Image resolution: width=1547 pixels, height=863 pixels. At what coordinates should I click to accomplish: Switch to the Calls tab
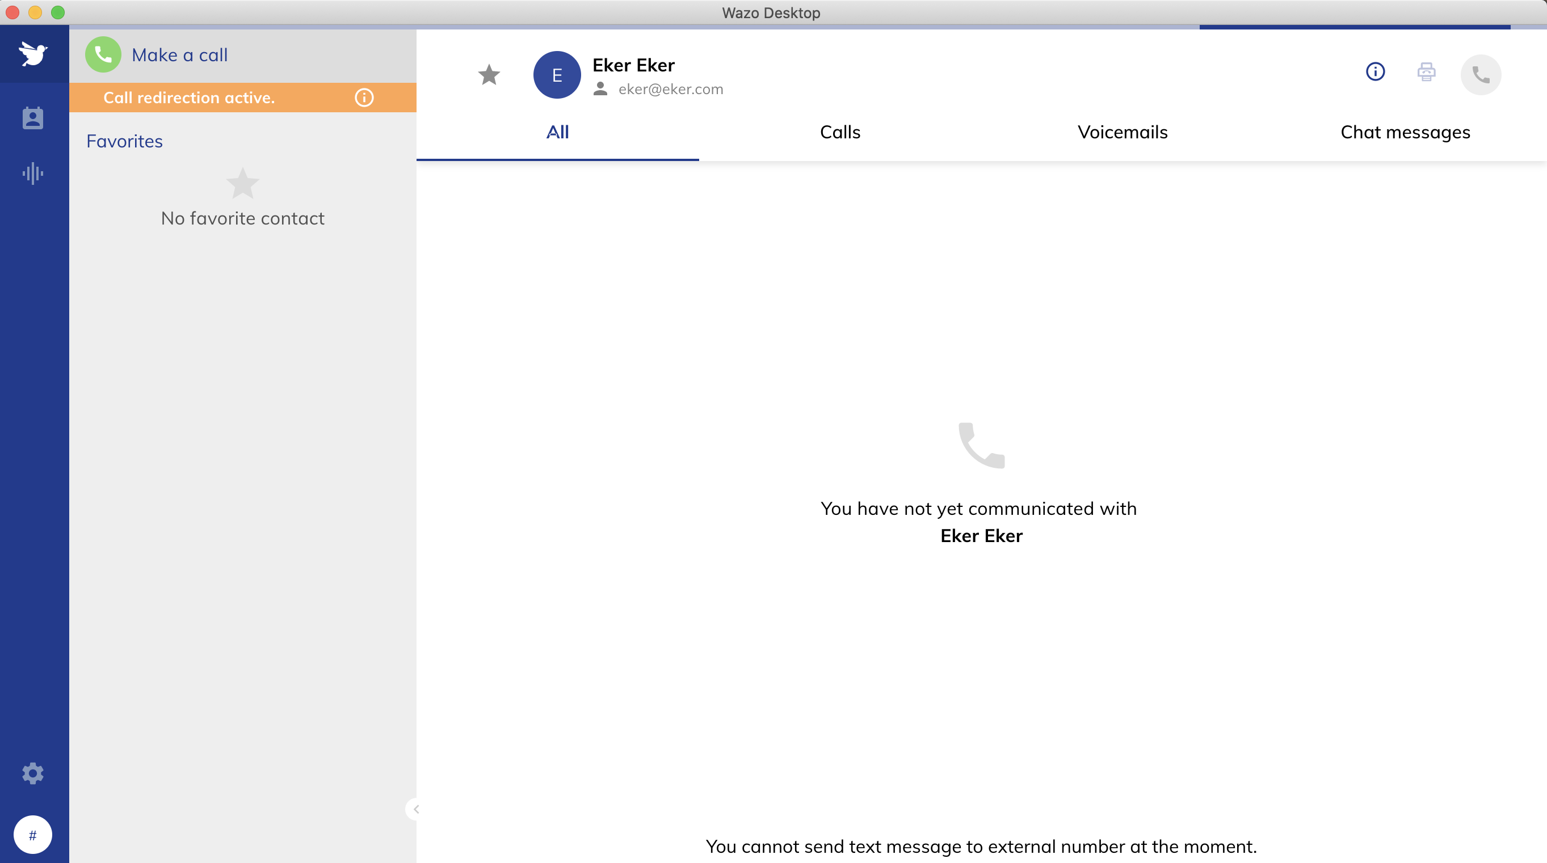(x=839, y=132)
